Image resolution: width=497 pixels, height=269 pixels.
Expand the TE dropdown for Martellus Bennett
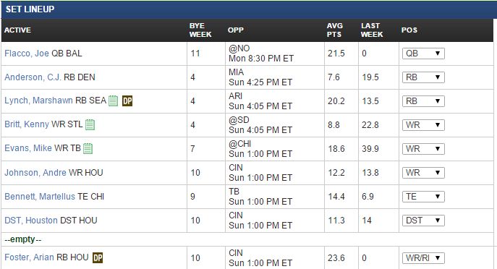click(423, 197)
